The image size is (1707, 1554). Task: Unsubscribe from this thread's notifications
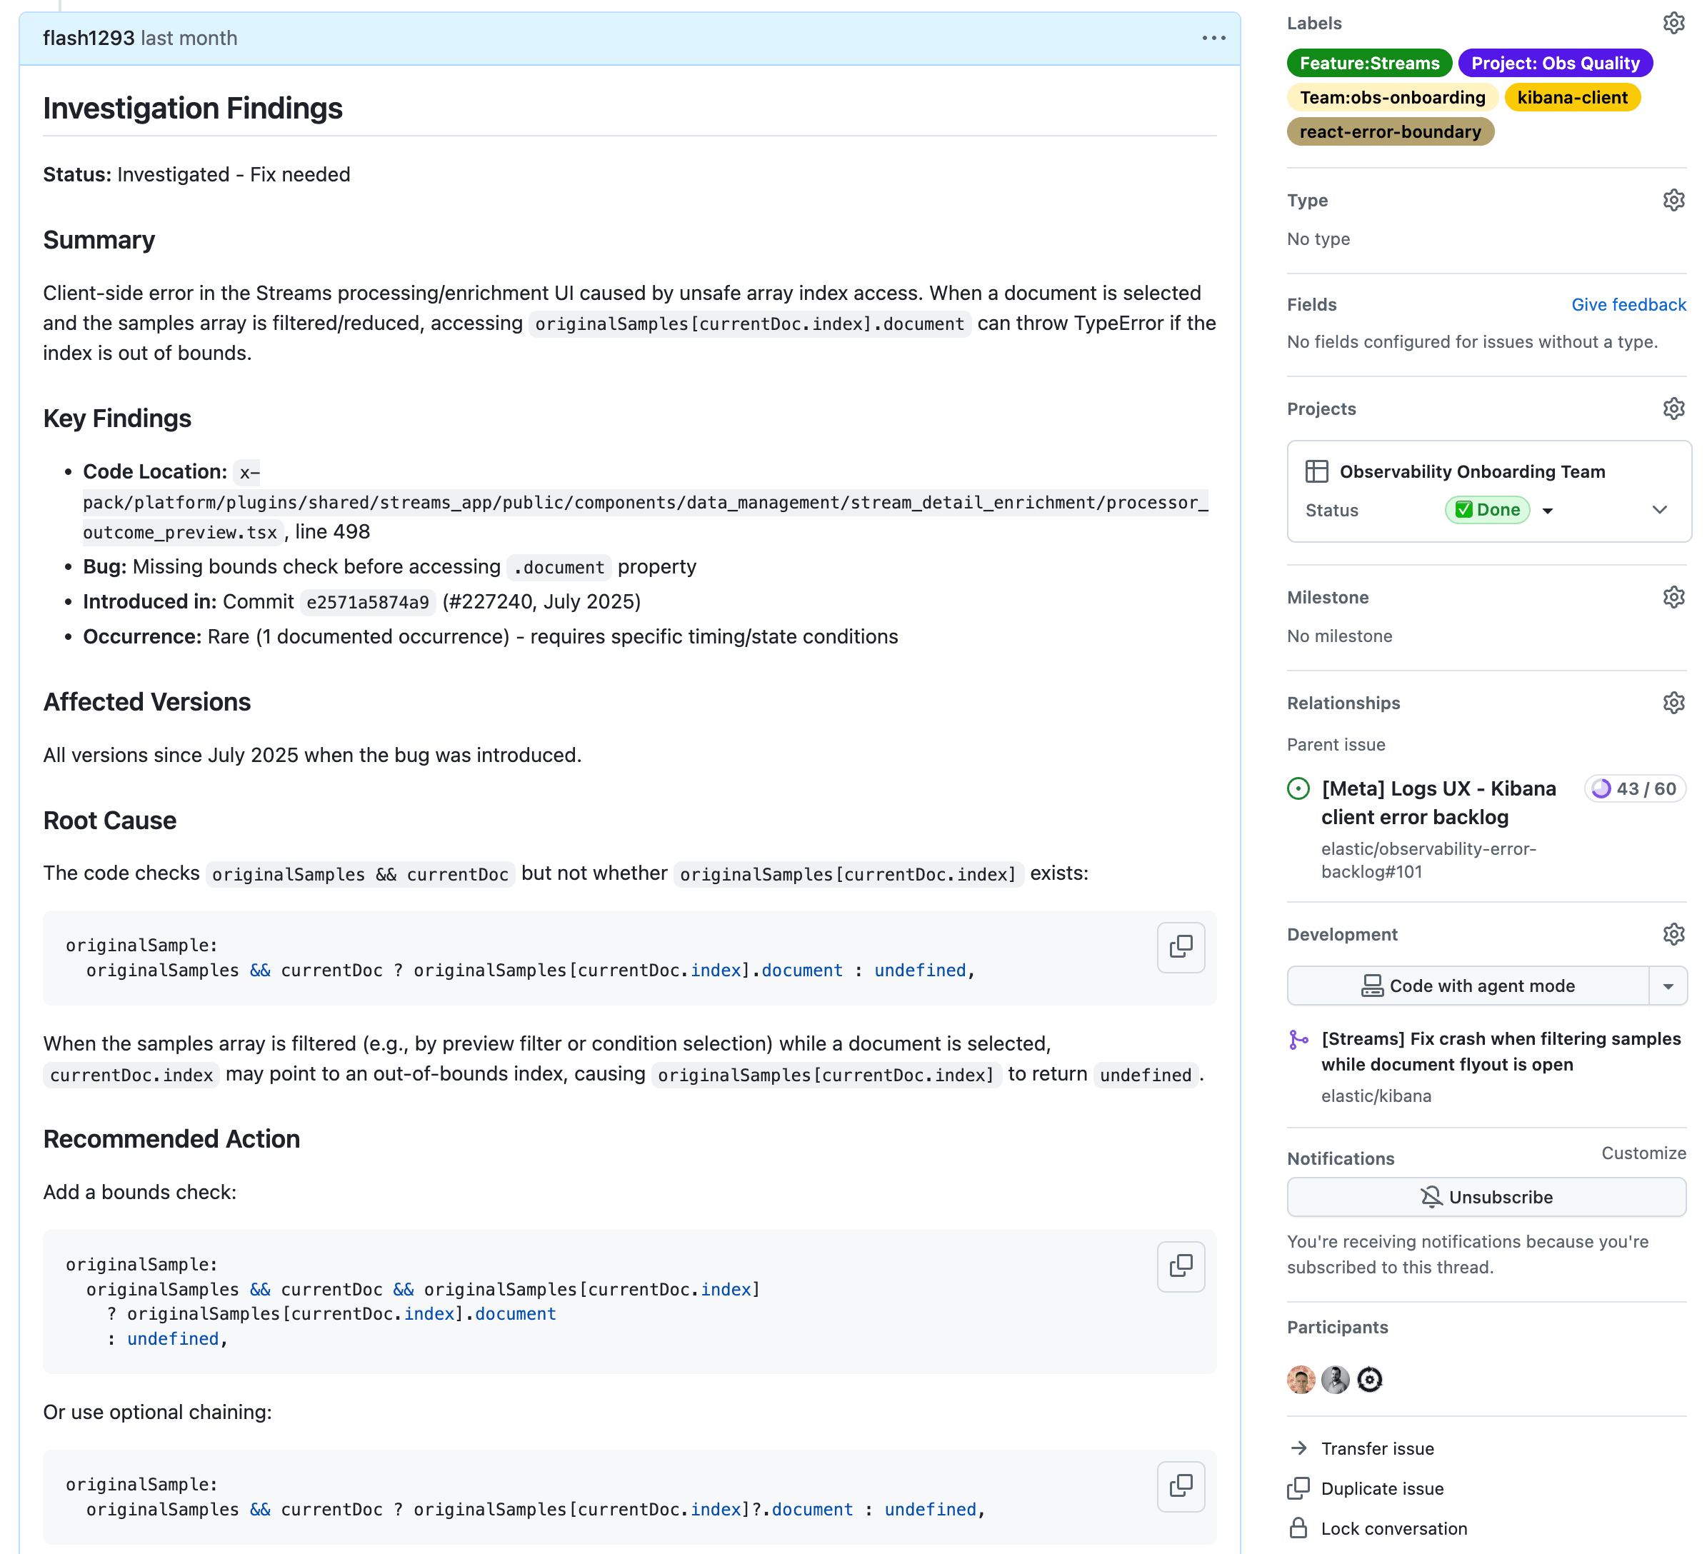pyautogui.click(x=1486, y=1197)
